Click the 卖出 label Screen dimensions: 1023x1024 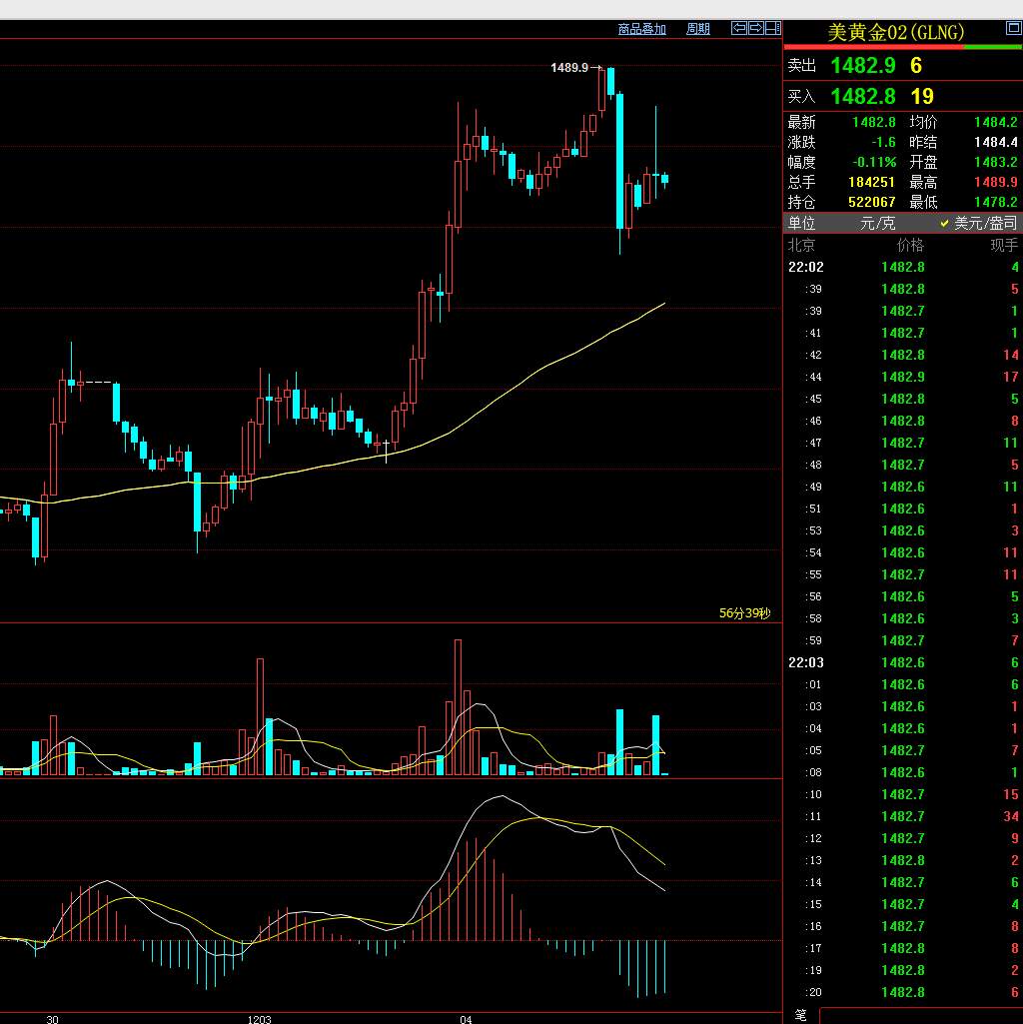pos(801,65)
